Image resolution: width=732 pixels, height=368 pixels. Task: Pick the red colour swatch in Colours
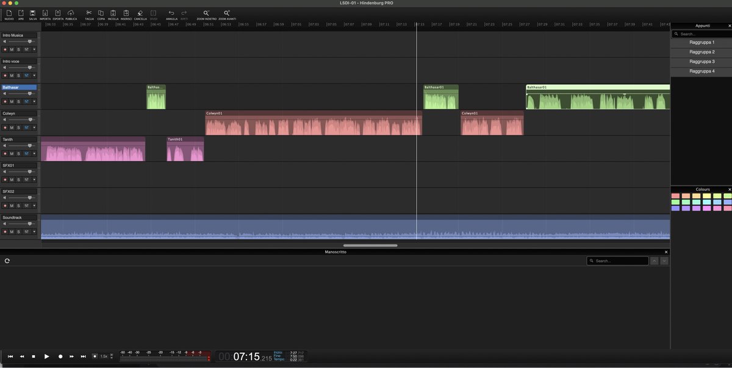click(675, 196)
